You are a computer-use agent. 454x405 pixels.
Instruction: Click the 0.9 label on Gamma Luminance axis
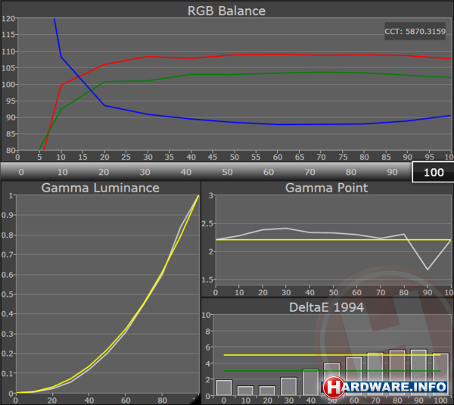pyautogui.click(x=7, y=215)
